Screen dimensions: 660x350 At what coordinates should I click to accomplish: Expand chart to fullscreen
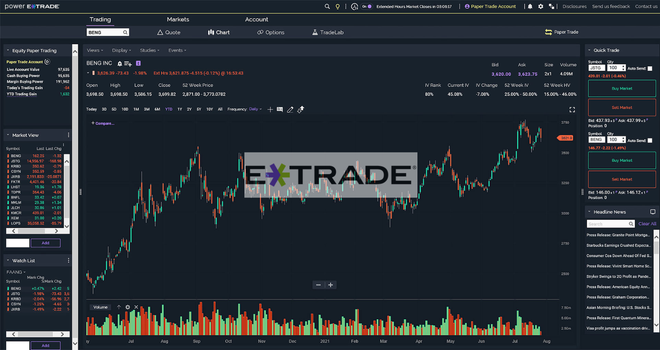(572, 110)
